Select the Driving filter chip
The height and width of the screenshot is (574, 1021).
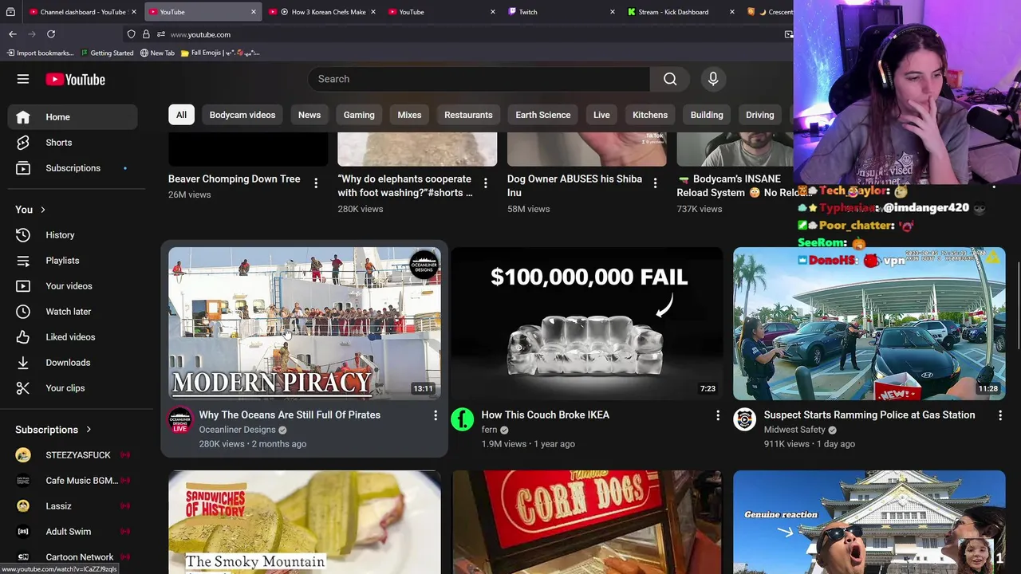760,115
